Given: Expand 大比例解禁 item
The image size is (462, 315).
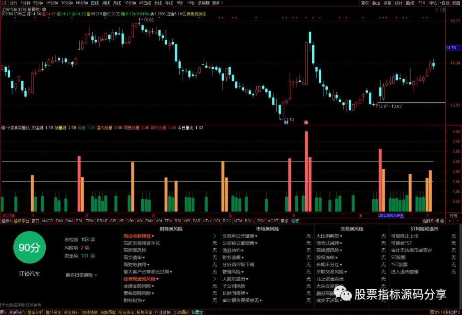Looking at the screenshot, I should (329, 236).
